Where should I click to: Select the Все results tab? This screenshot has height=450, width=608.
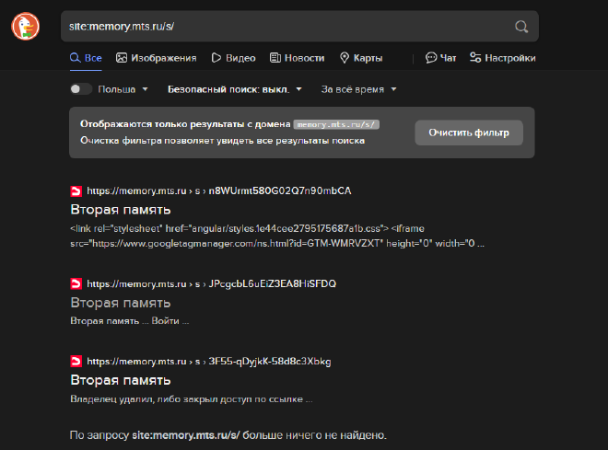click(86, 58)
